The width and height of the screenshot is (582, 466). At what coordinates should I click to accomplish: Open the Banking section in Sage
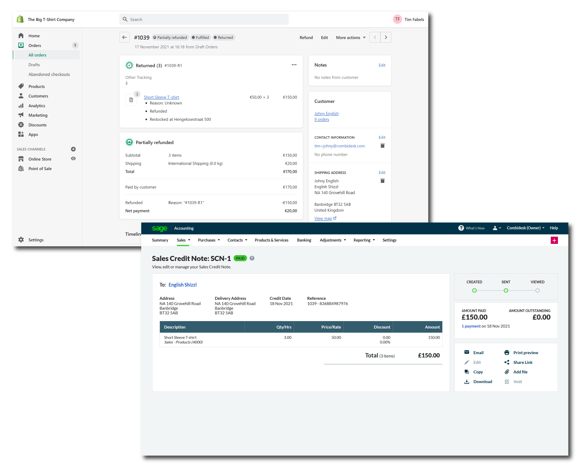[x=304, y=240]
